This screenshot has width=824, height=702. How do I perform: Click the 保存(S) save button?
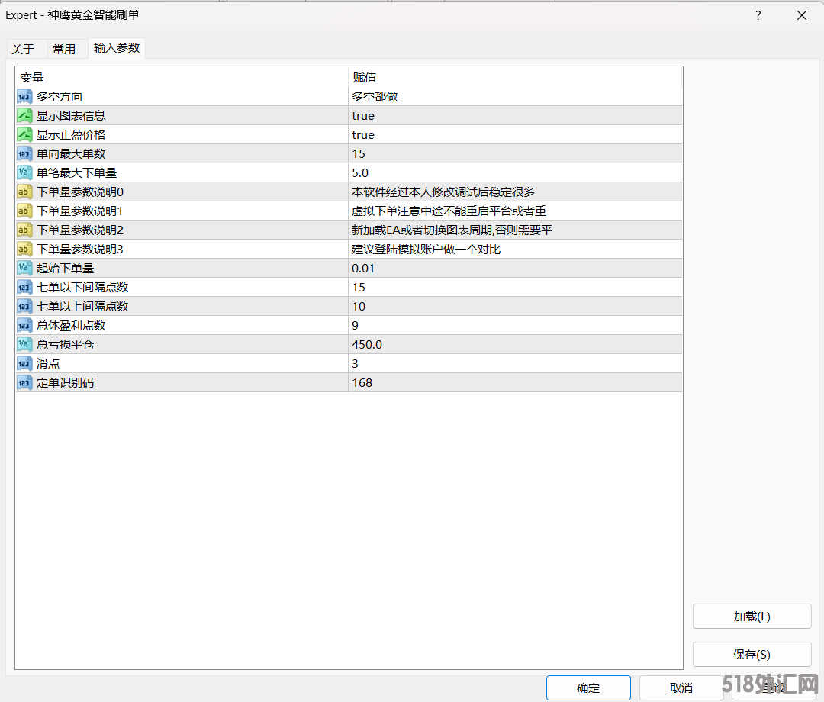(x=752, y=654)
